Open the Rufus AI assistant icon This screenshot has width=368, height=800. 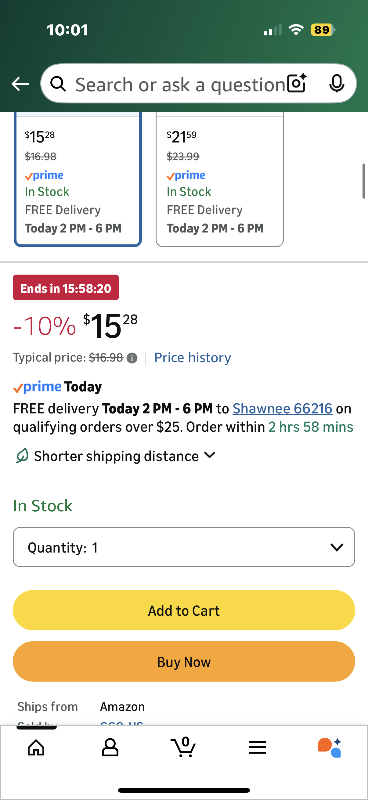tap(330, 748)
